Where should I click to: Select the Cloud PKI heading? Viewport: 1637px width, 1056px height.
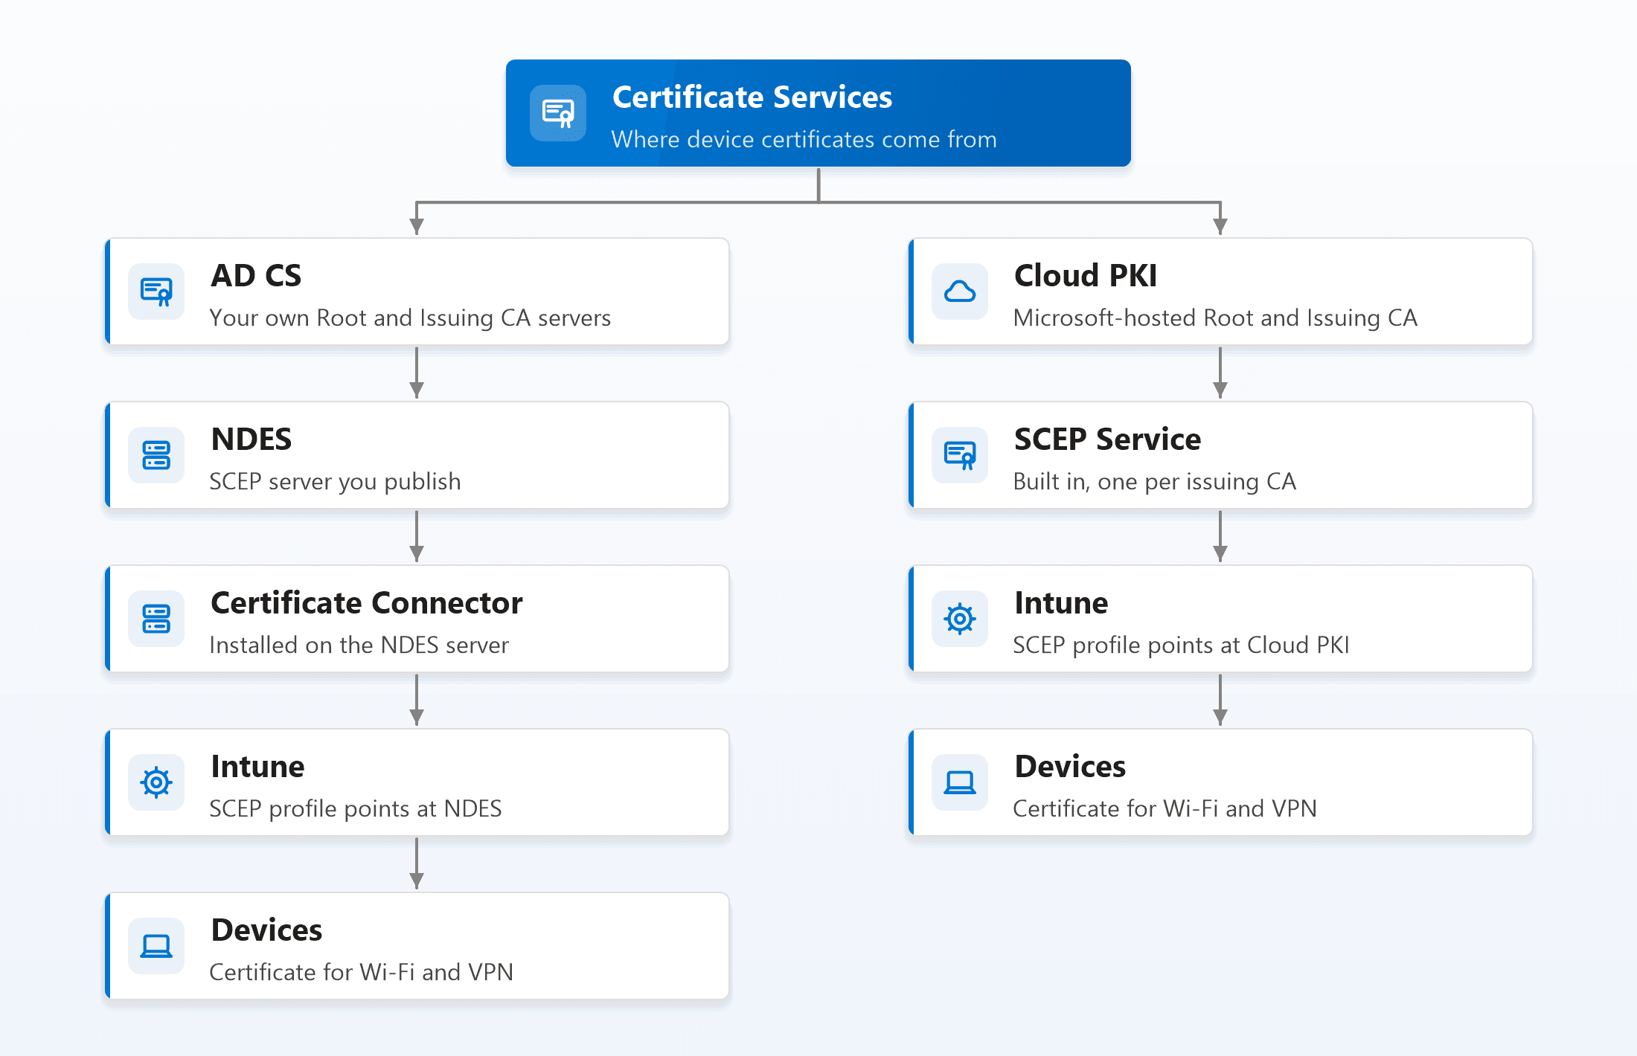(1086, 276)
